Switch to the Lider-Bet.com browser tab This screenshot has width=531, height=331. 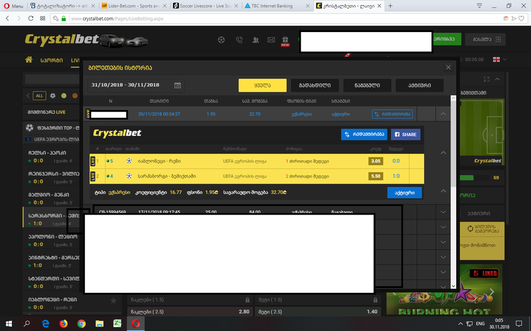[134, 6]
